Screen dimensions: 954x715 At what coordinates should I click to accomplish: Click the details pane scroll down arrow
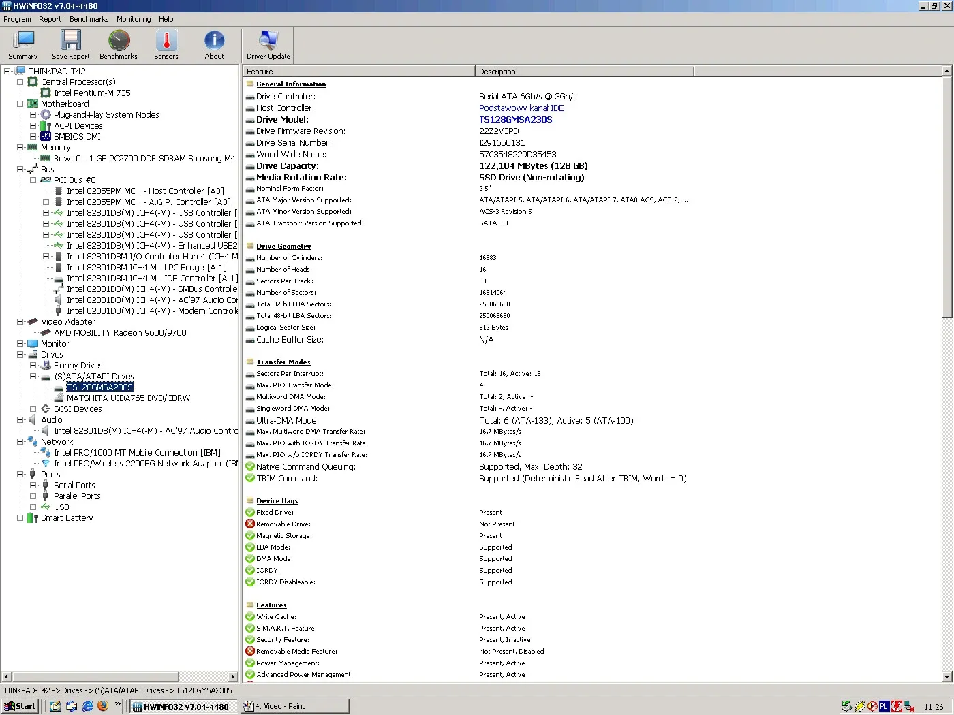(947, 677)
